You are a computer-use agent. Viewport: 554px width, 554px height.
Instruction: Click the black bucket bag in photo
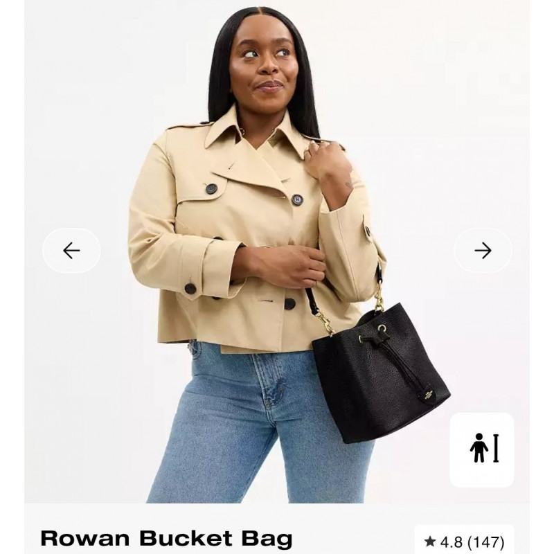click(x=379, y=372)
